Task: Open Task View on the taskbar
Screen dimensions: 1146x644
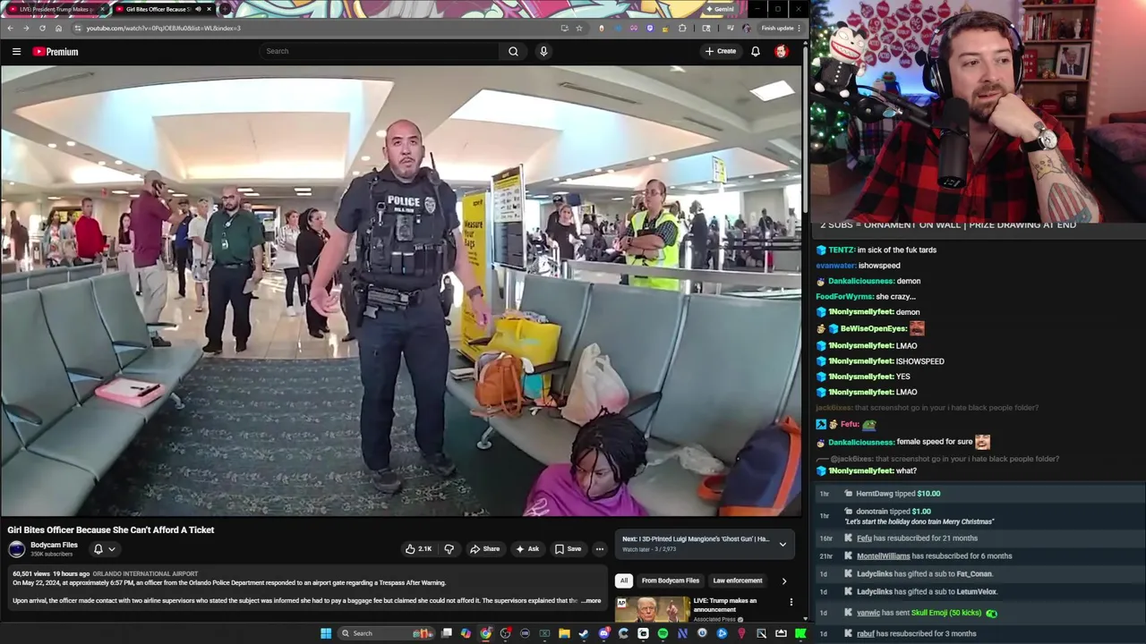Action: (x=447, y=633)
